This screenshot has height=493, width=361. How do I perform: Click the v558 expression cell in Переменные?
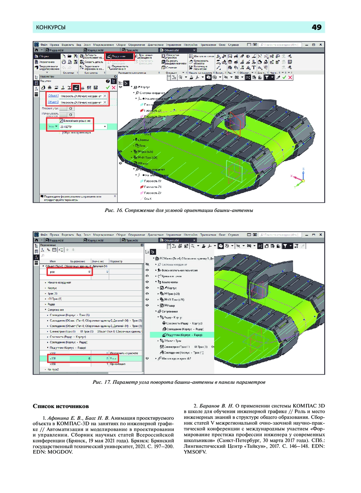[80, 358]
